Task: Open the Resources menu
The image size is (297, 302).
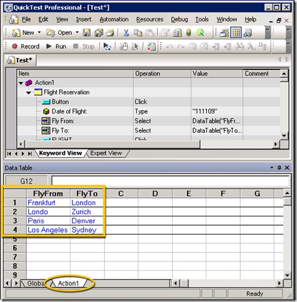Action: (149, 19)
